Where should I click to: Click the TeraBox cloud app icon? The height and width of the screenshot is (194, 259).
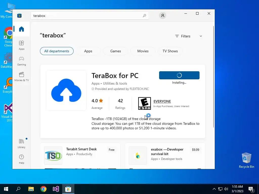point(66,90)
